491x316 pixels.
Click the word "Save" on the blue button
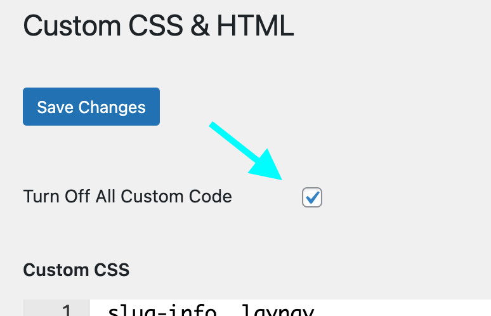tap(55, 107)
